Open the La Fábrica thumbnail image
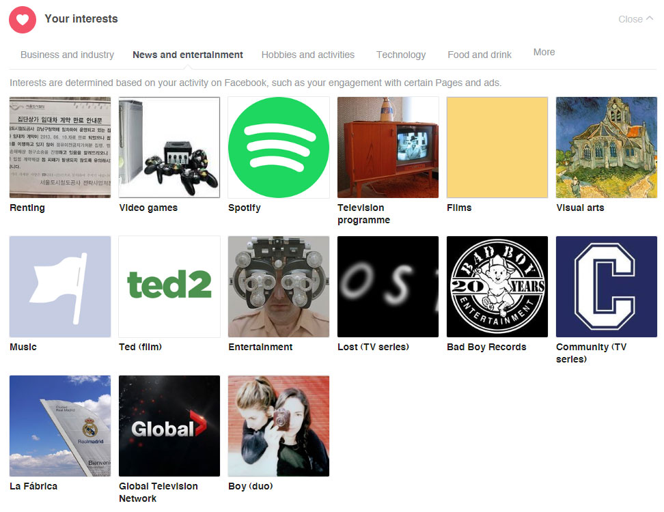The height and width of the screenshot is (512, 664). click(60, 426)
